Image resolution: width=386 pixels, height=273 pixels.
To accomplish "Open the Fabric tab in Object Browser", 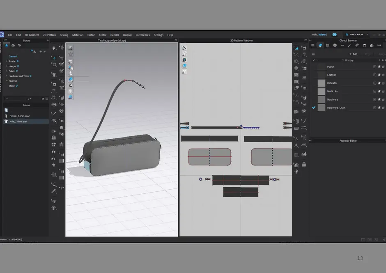I will (320, 45).
